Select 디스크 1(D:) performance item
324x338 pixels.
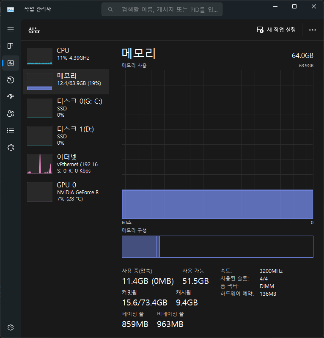[66, 136]
